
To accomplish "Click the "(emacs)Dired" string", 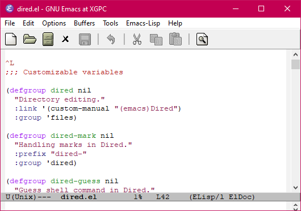I will pyautogui.click(x=146, y=108).
